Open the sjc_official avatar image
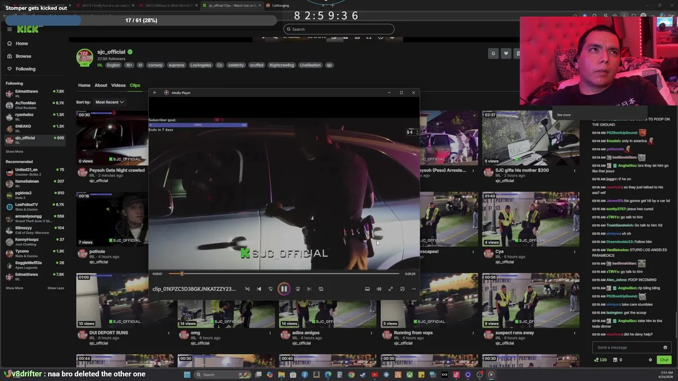 (84, 58)
